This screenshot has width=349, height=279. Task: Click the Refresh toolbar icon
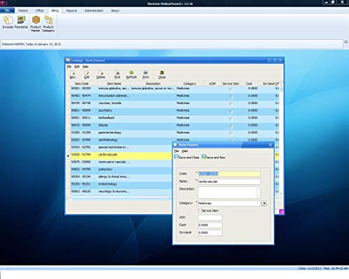click(x=131, y=75)
